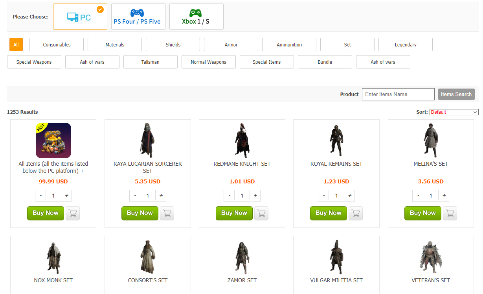483x294 pixels.
Task: Increase Raya Lucarian Sorcerer Set quantity
Action: point(161,196)
